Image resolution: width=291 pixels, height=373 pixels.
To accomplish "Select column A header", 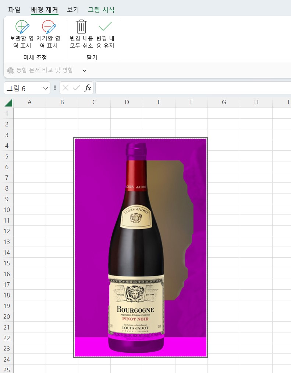I will click(x=30, y=102).
